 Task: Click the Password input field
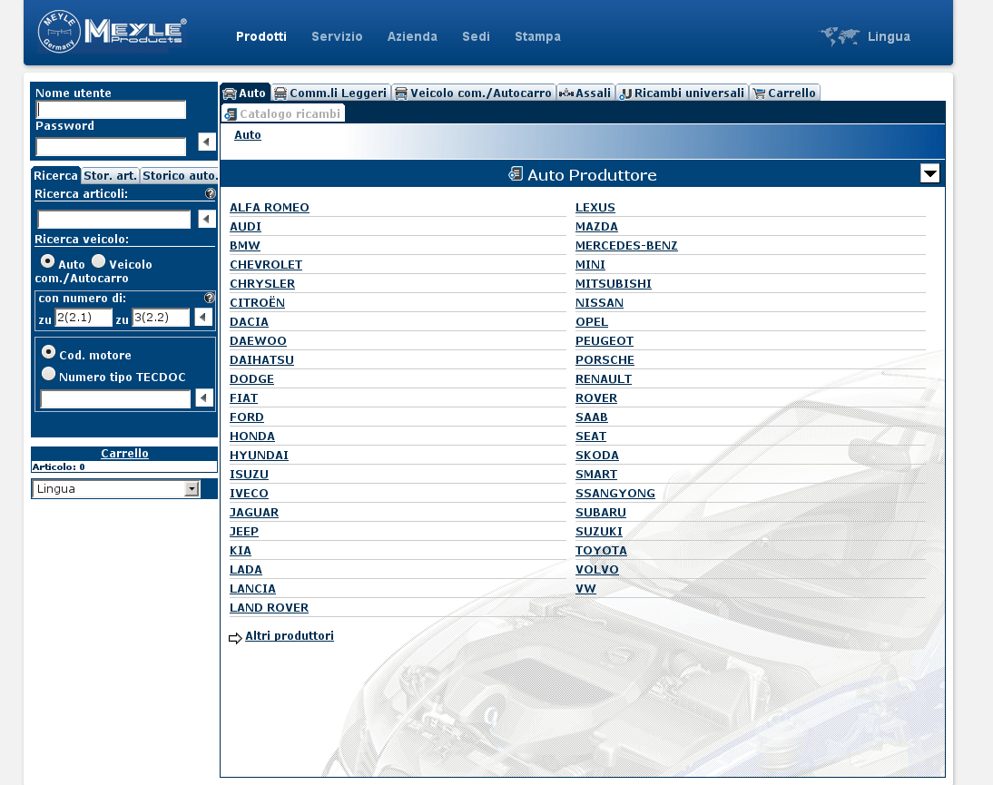tap(112, 147)
